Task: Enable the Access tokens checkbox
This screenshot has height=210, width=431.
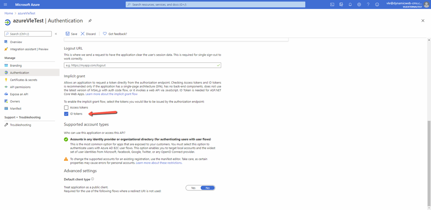Action: [x=66, y=108]
